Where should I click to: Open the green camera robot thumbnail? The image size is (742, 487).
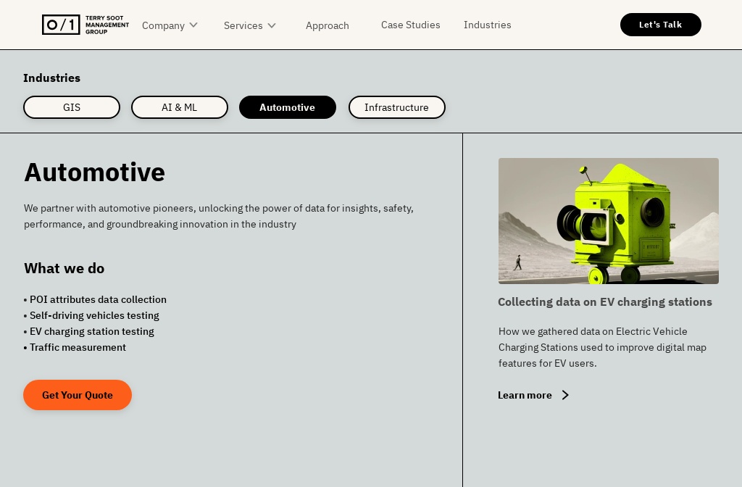tap(608, 221)
